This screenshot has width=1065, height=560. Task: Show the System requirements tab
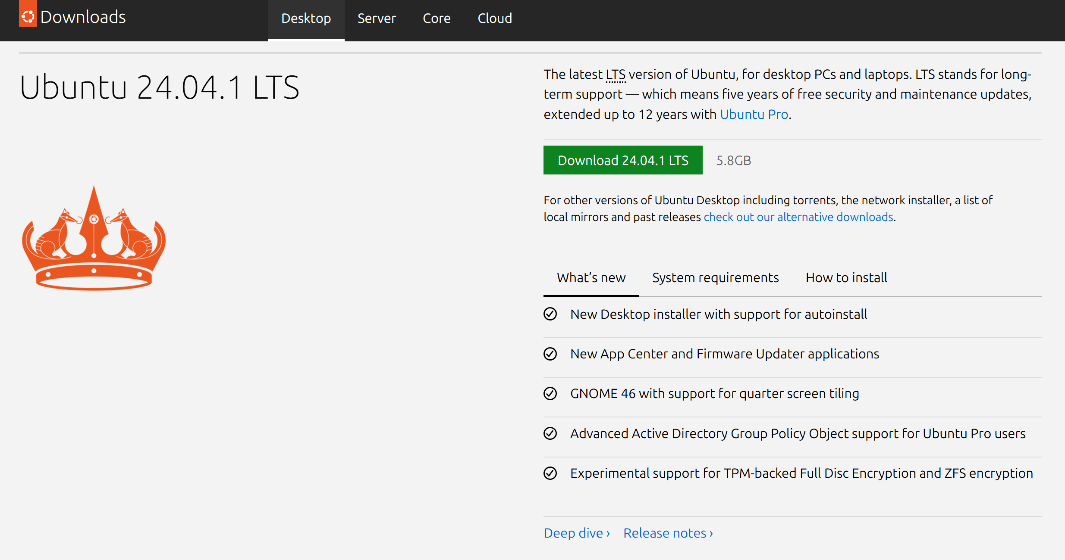pyautogui.click(x=715, y=278)
